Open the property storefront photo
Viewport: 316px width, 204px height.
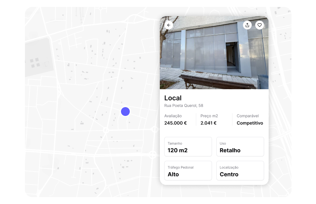[214, 53]
